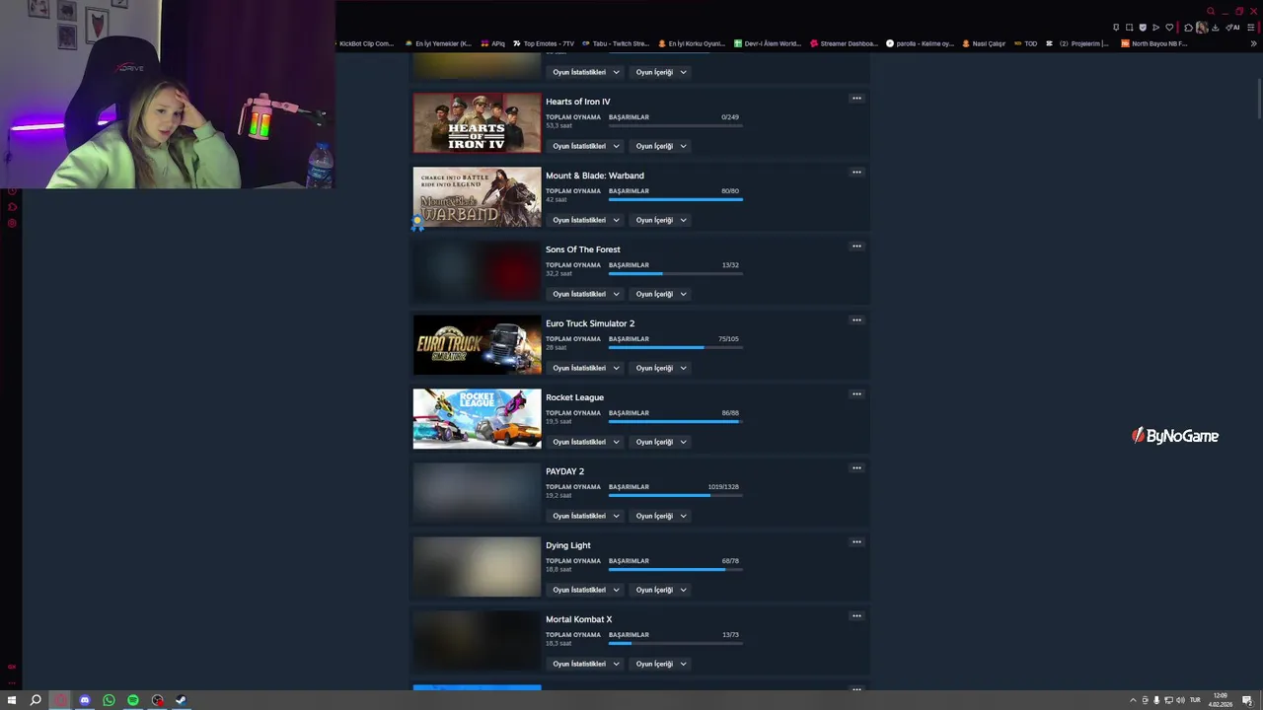Click the Rocket League game thumbnail
The image size is (1263, 710).
(477, 419)
